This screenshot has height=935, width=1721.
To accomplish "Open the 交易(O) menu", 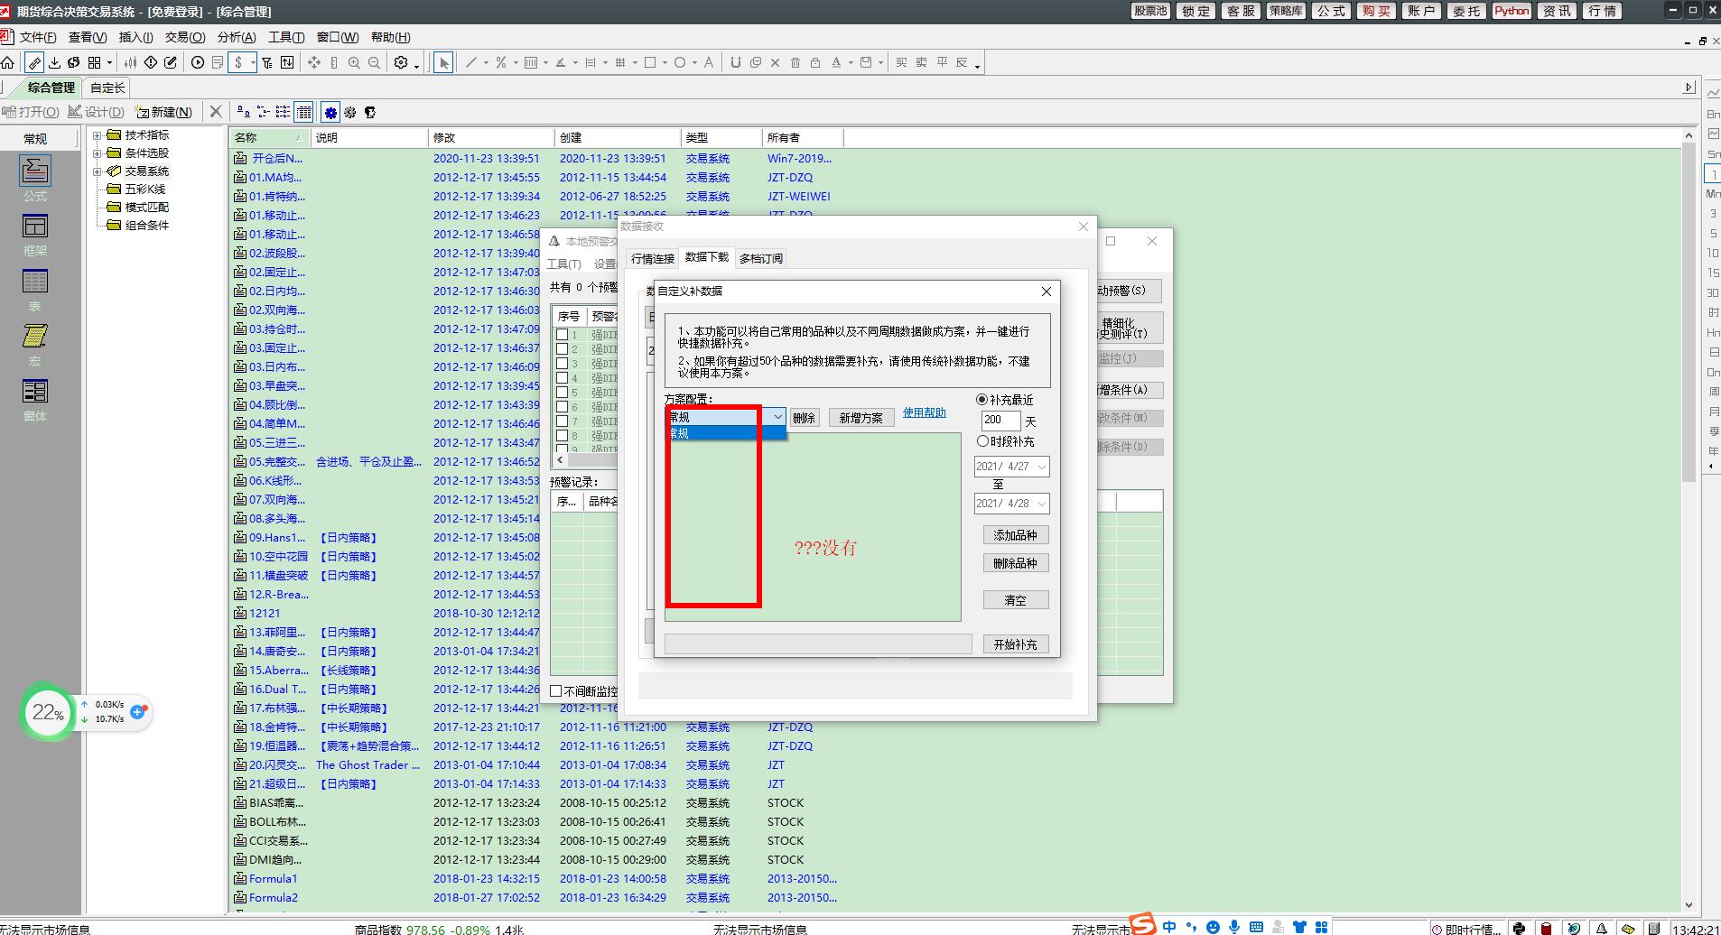I will (x=185, y=37).
